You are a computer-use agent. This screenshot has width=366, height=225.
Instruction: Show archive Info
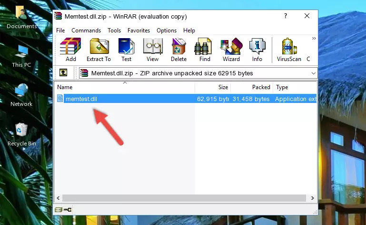tap(257, 50)
